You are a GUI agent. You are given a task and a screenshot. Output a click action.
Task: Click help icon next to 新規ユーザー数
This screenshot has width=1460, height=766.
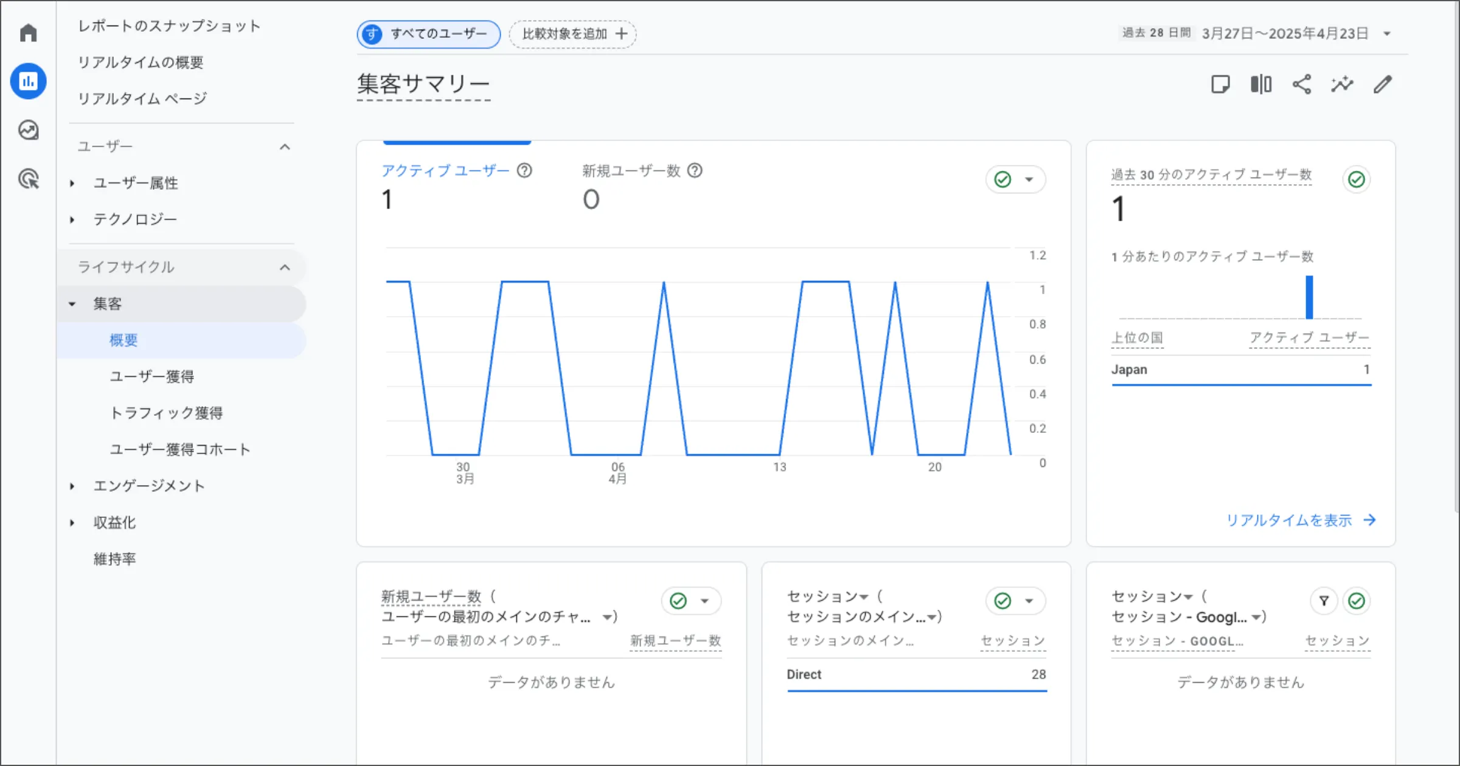(695, 171)
